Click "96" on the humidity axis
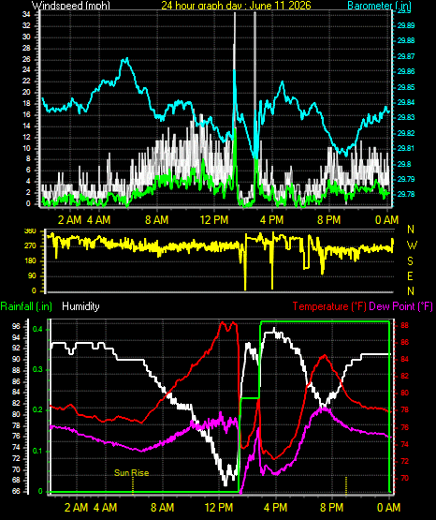Screen dimensions: 436x520 tap(16, 327)
